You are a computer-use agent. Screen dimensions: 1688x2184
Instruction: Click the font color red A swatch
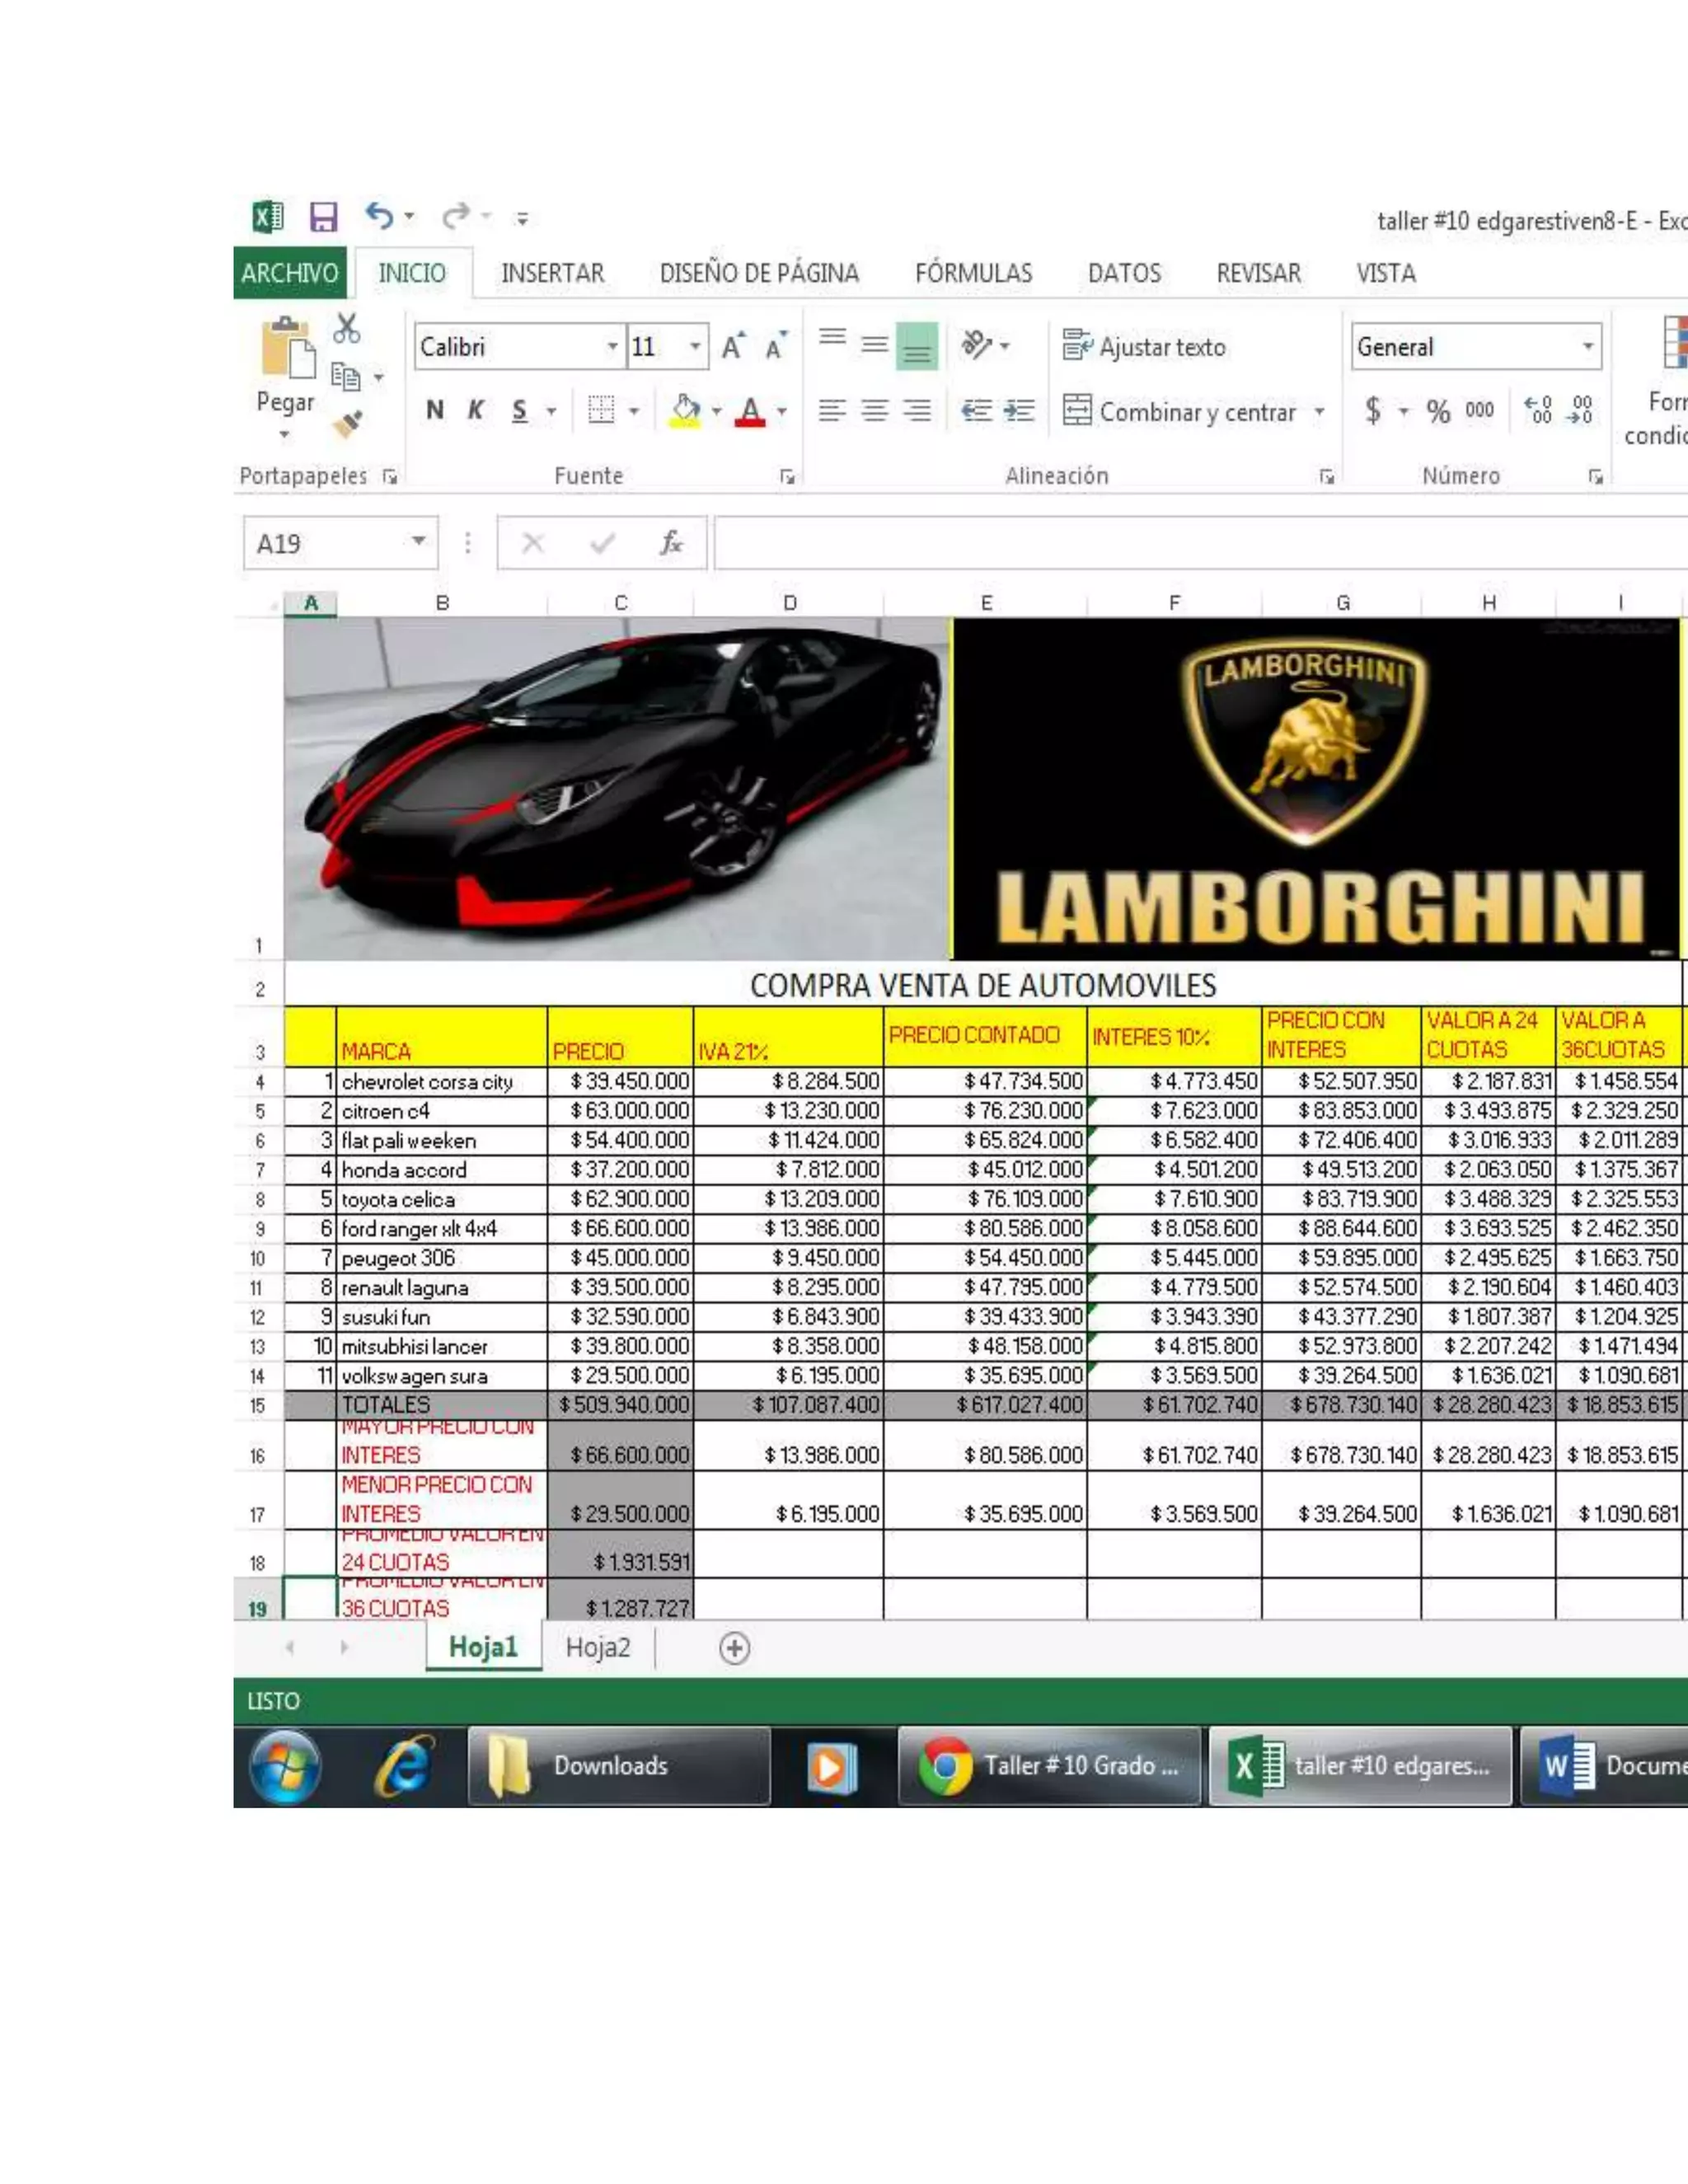[x=750, y=411]
